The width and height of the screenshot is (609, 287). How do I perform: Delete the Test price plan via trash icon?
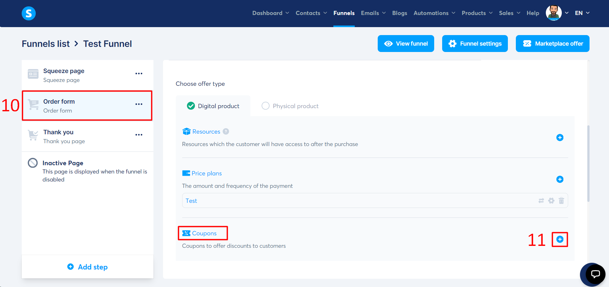562,201
